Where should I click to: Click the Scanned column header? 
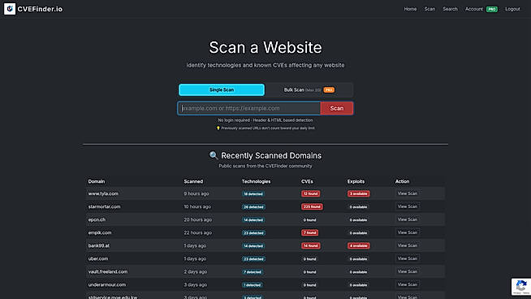[x=193, y=181]
